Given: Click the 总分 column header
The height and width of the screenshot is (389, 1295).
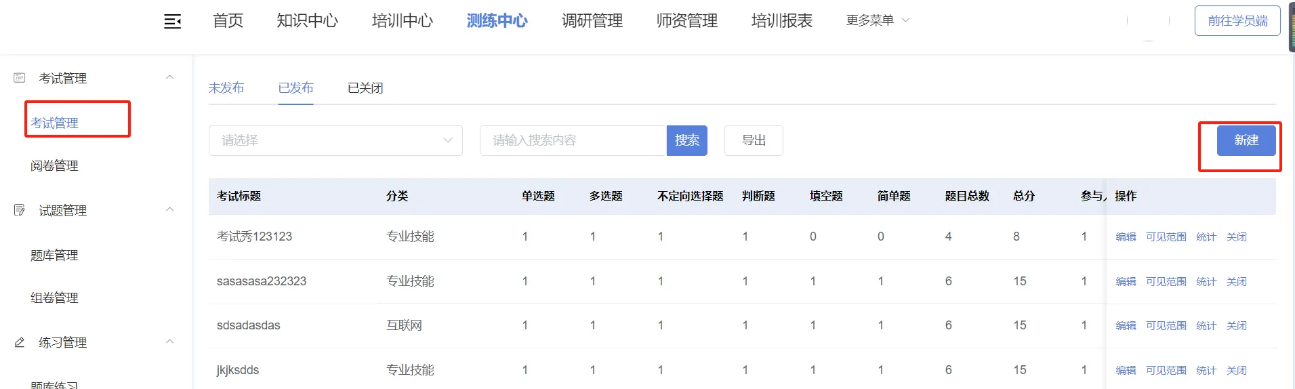Looking at the screenshot, I should (x=1024, y=196).
